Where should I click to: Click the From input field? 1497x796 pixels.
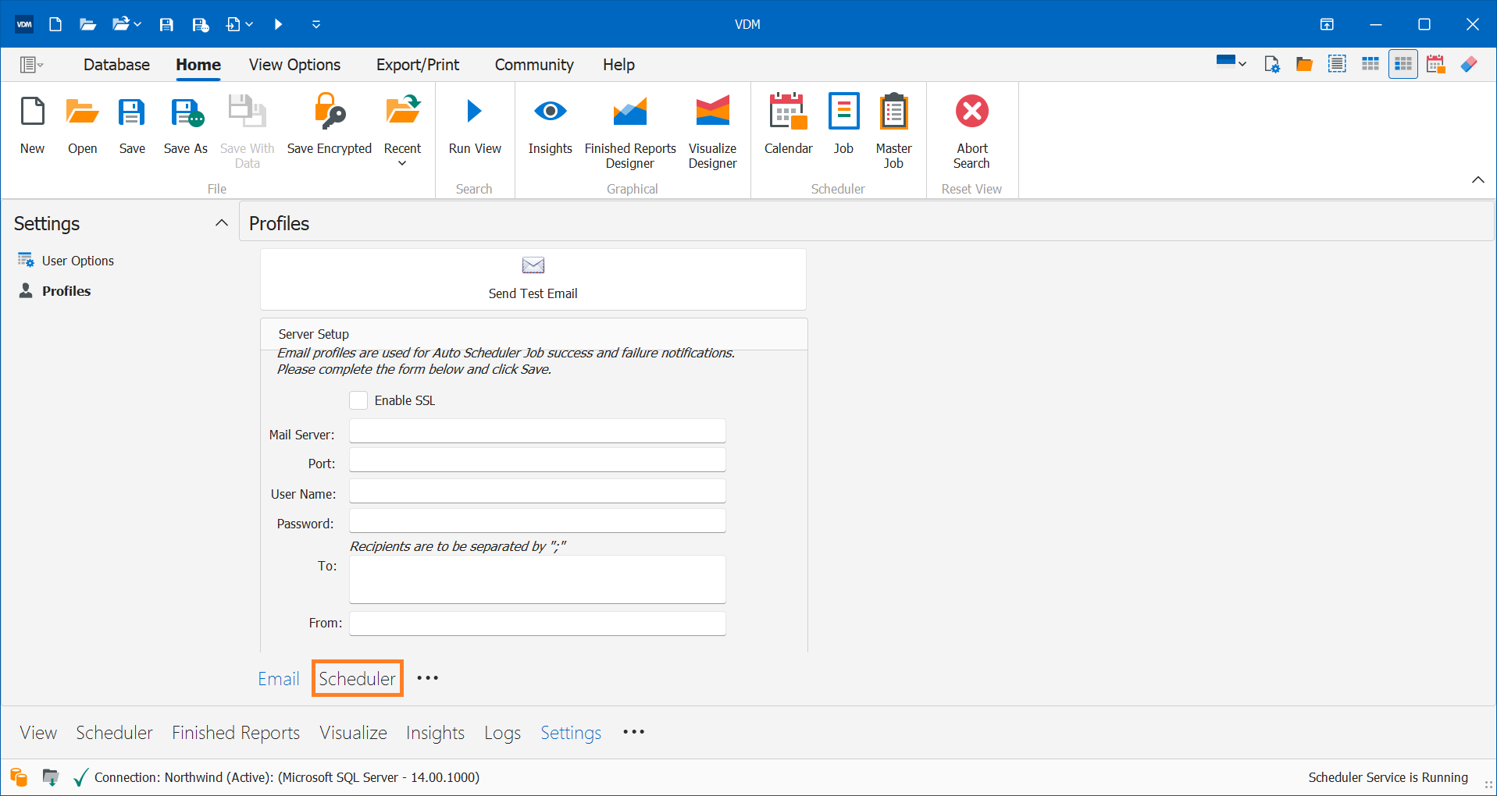[x=537, y=624]
